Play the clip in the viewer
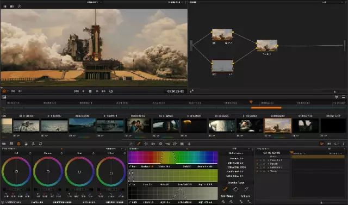Image resolution: width=348 pixels, height=205 pixels. [x=97, y=91]
